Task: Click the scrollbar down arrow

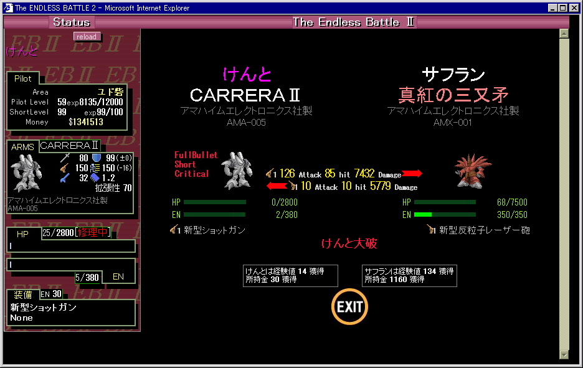Action: (x=564, y=354)
